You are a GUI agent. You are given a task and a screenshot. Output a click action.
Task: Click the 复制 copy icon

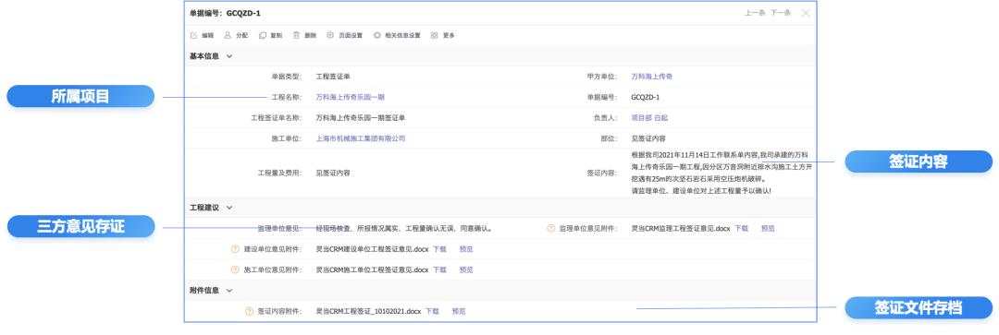click(262, 36)
